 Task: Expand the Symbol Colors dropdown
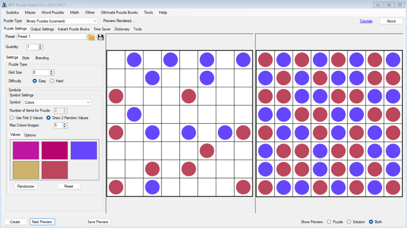(55, 102)
